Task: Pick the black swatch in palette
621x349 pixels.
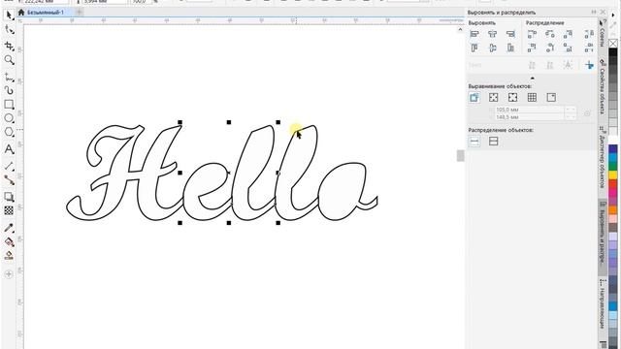Action: [x=613, y=52]
